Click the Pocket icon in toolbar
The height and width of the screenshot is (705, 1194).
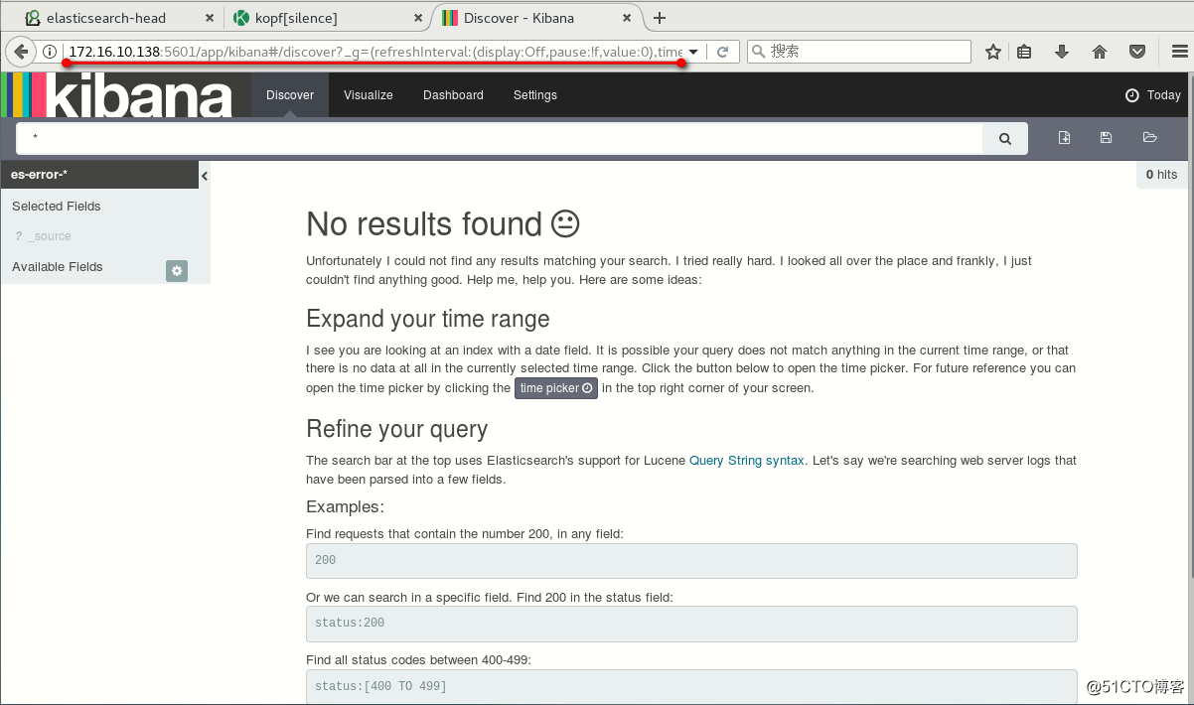(1137, 52)
